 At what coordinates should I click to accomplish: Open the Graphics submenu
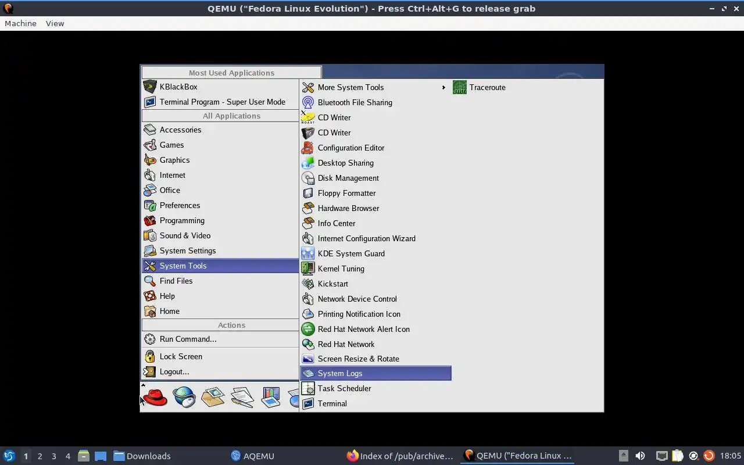click(220, 160)
